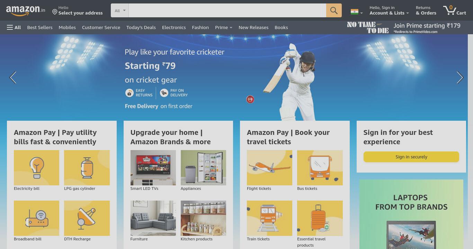Click the Amazon Pay utility bills heading
This screenshot has width=473, height=249.
55,137
